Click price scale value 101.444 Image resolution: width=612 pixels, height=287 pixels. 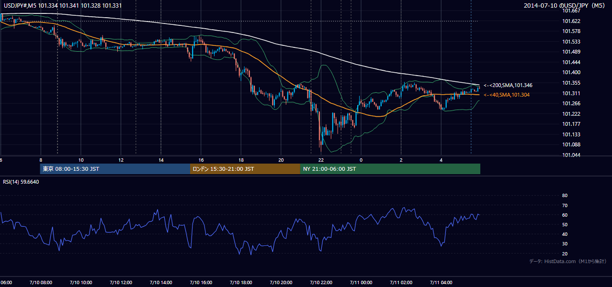coord(572,62)
